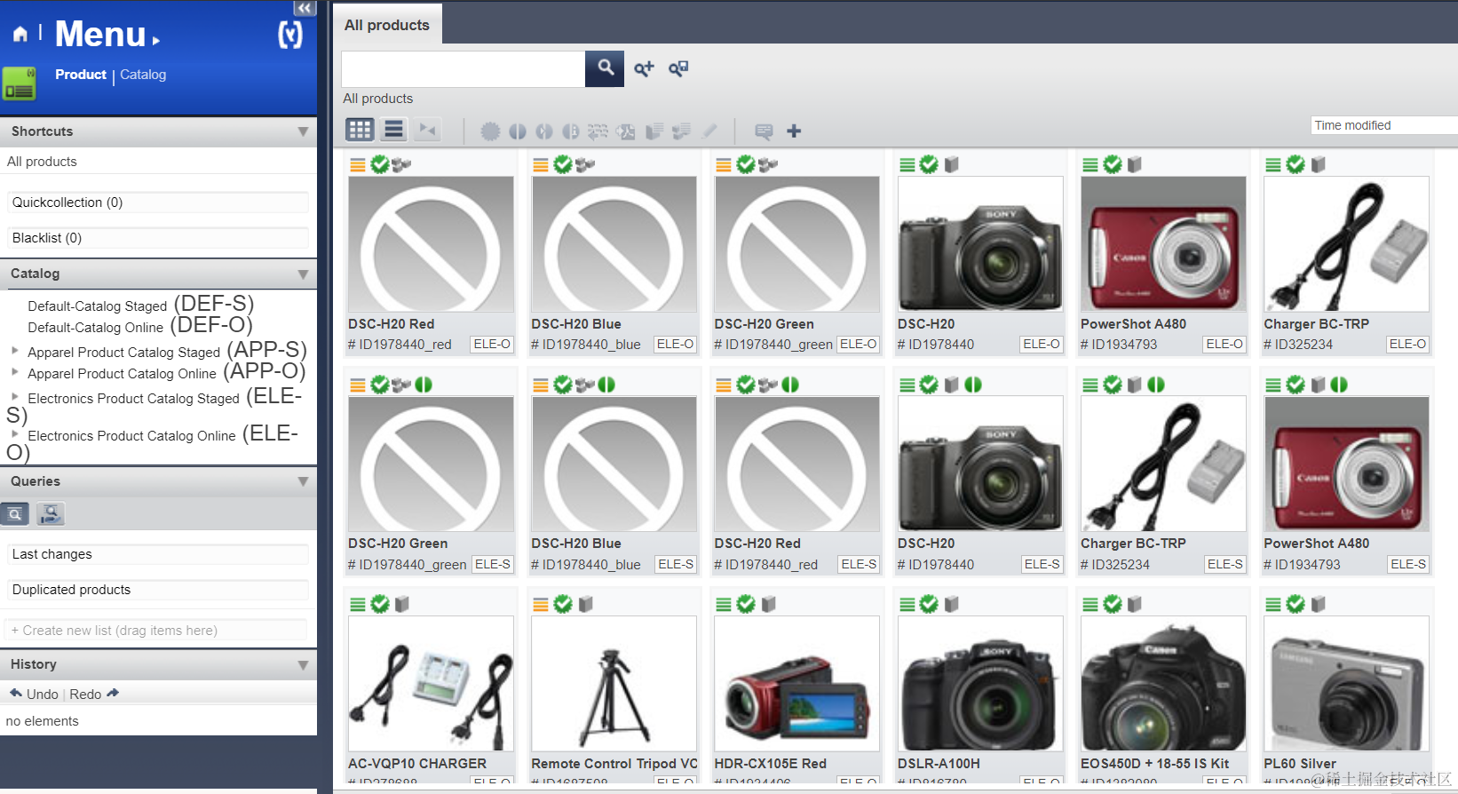Click Redo in History
This screenshot has height=794, width=1458.
pos(94,694)
